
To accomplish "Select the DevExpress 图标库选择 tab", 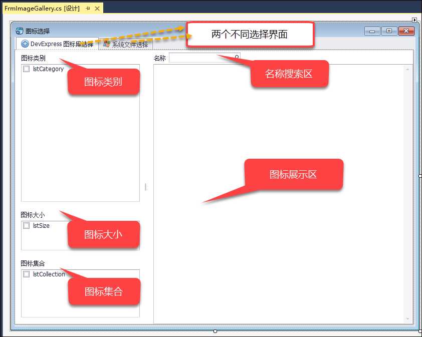I will (x=57, y=44).
